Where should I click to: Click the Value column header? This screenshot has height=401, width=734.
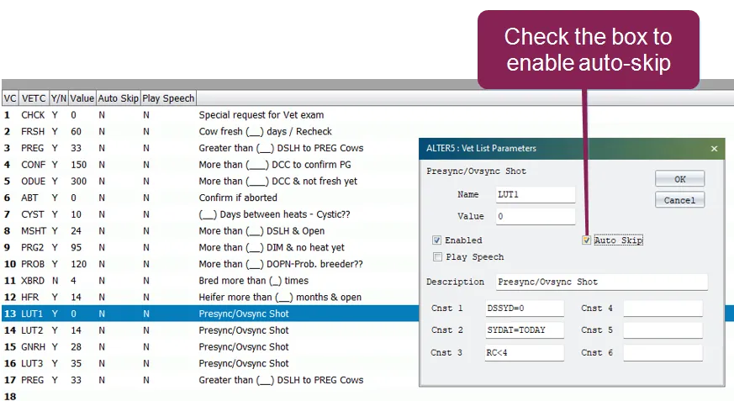pyautogui.click(x=82, y=98)
